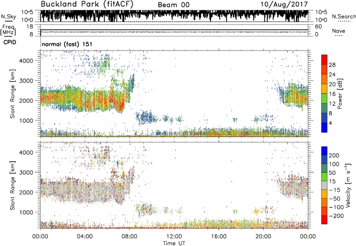Click the '60' Nave axis value
The width and height of the screenshot is (356, 246).
(318, 27)
